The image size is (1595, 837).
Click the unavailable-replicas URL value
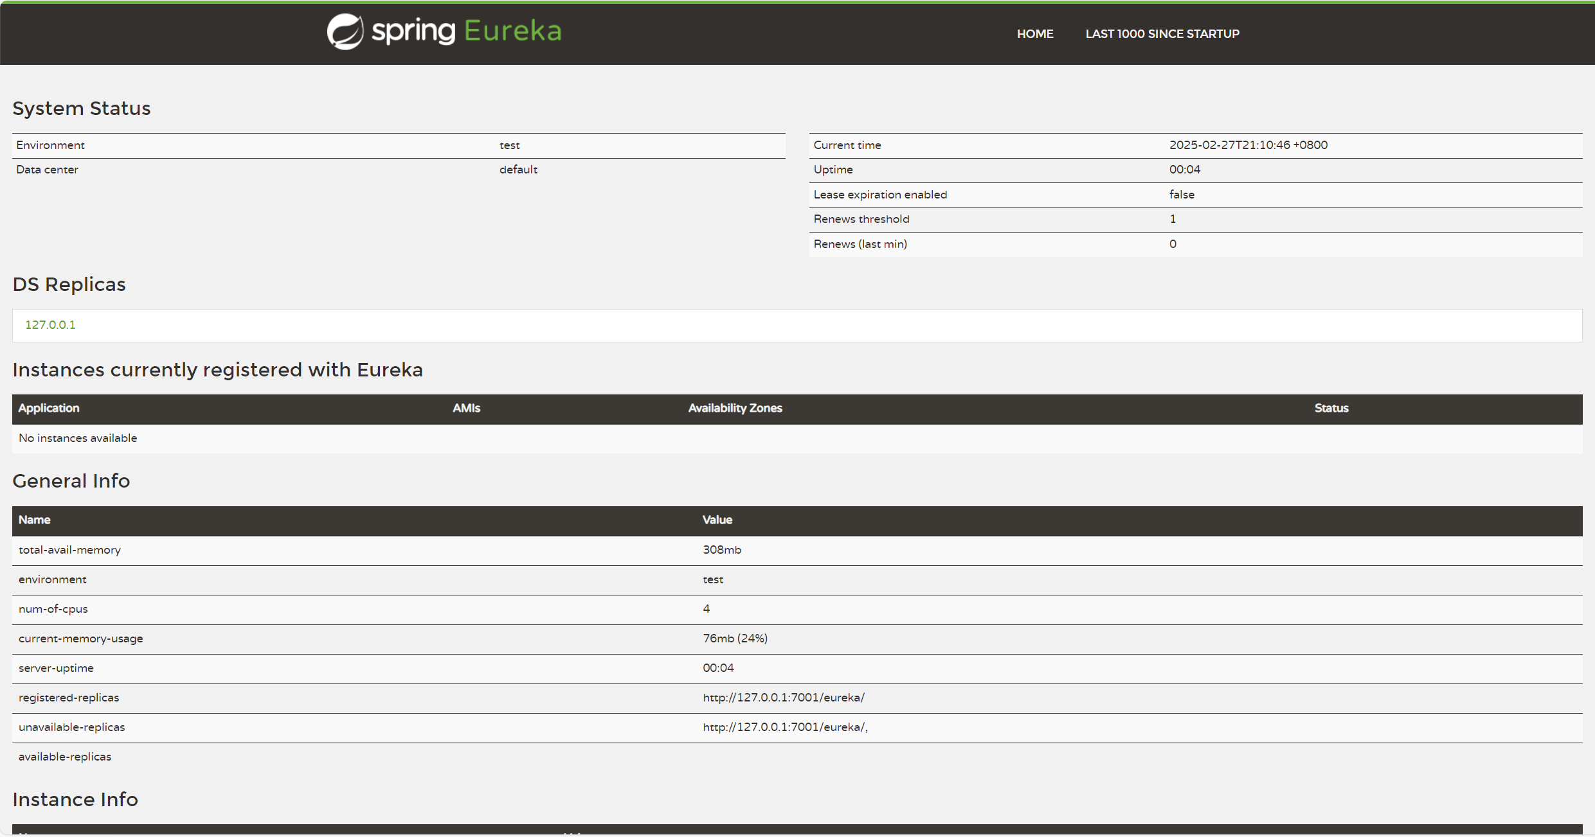(x=785, y=728)
